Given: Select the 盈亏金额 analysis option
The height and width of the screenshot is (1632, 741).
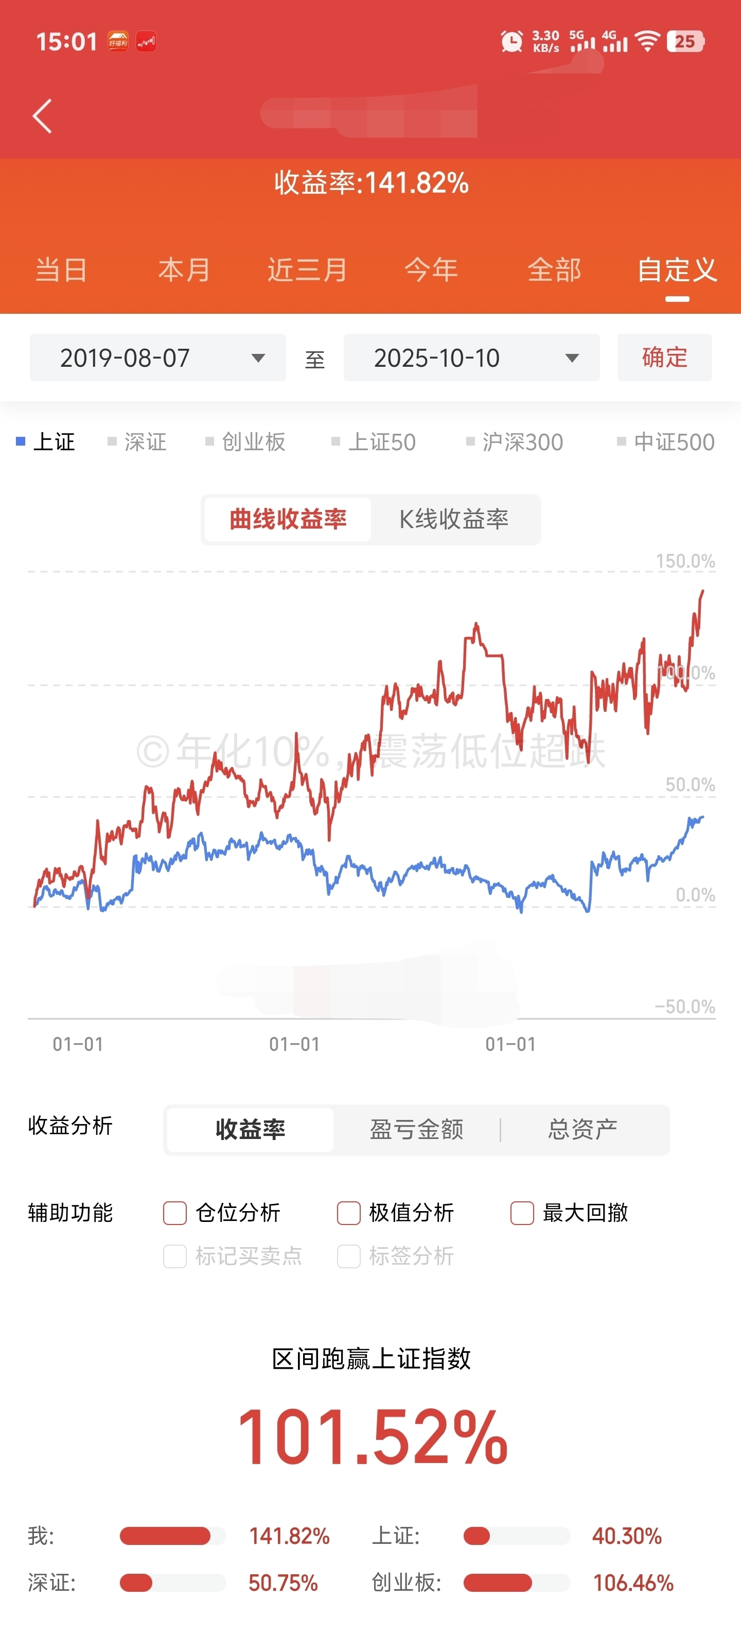Looking at the screenshot, I should click(416, 1130).
